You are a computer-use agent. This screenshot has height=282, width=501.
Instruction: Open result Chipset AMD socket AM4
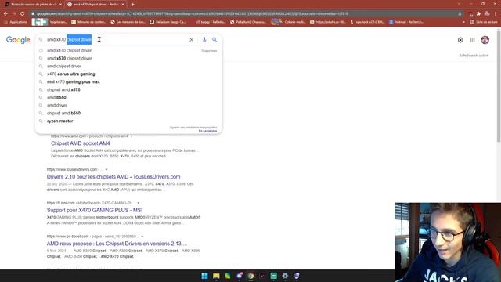pyautogui.click(x=80, y=143)
